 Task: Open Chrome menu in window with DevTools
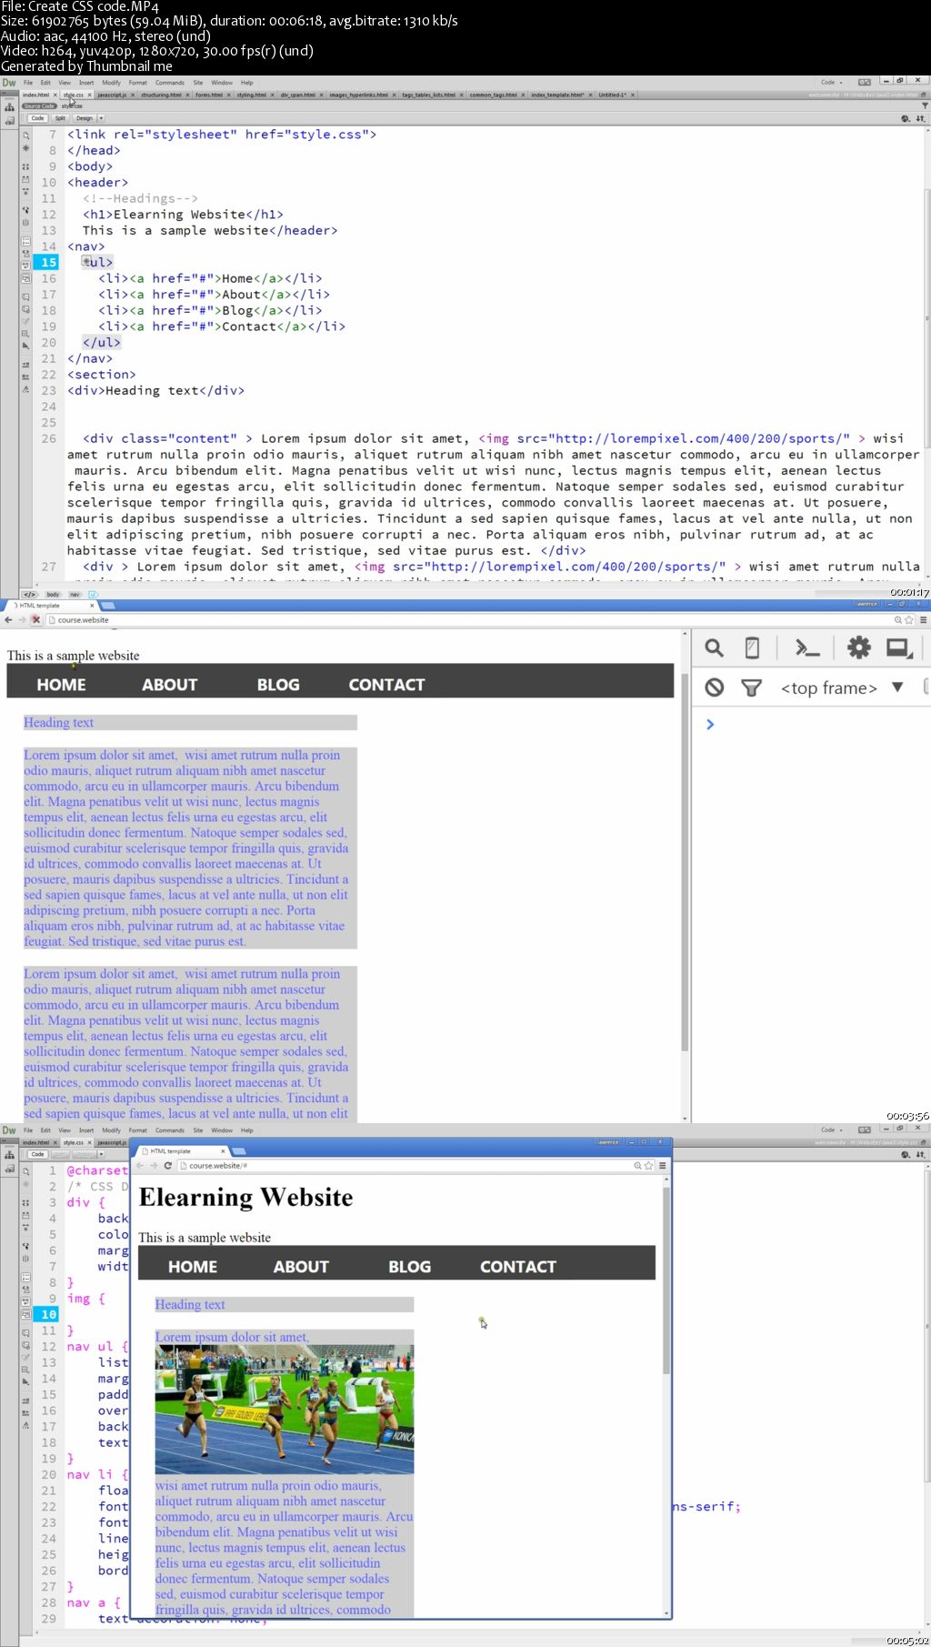(923, 620)
